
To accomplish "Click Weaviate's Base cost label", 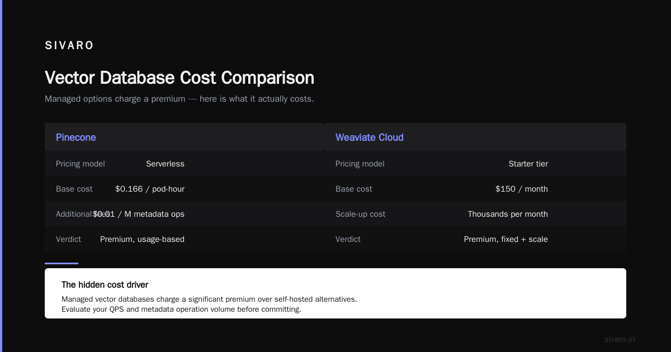I will (x=354, y=189).
